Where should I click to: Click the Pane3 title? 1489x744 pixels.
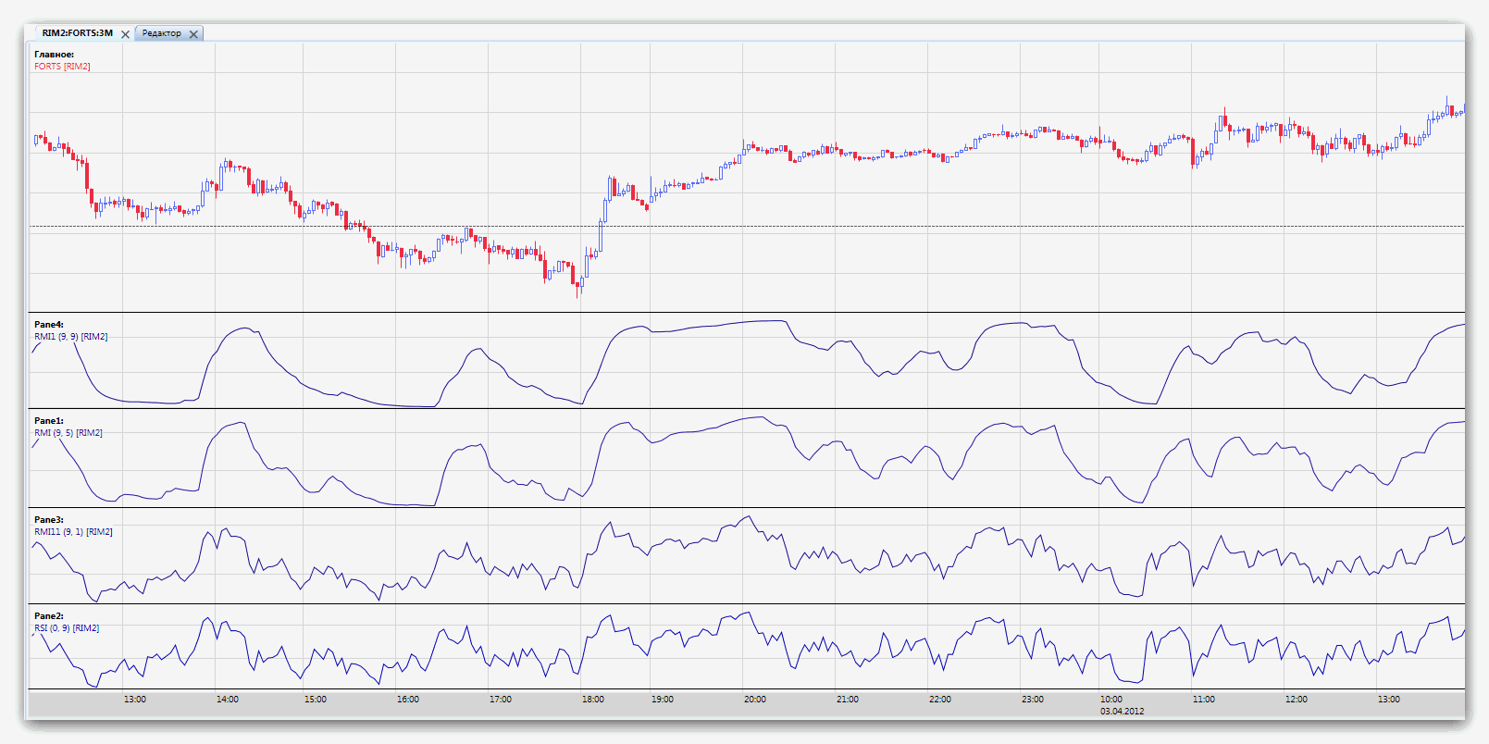49,520
